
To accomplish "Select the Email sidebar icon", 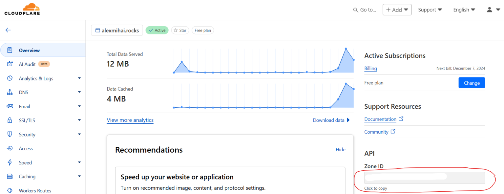I will click(10, 106).
